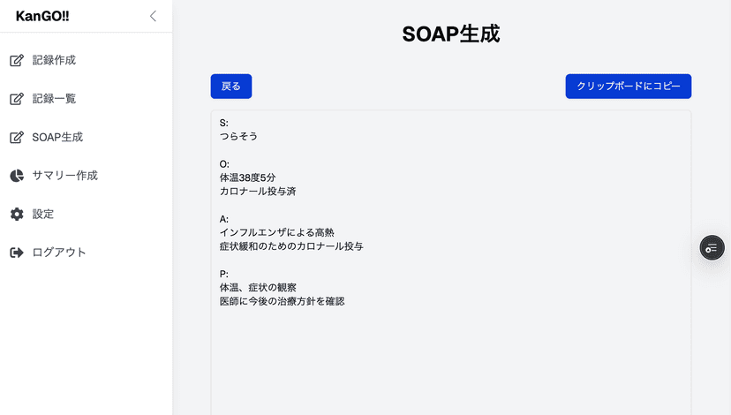
Task: Click the pie chart icon for サマリー作成
Action: 17,176
